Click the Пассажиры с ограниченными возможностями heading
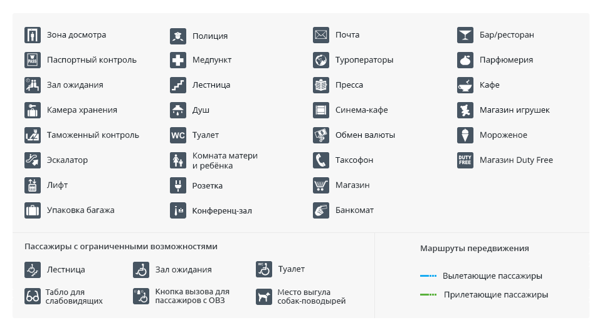Viewport: 602px width, 330px height. point(121,247)
